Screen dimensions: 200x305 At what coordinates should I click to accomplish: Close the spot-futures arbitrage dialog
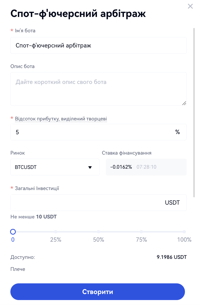[190, 6]
